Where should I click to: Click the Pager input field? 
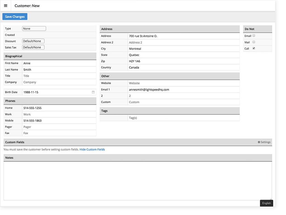pyautogui.click(x=59, y=127)
